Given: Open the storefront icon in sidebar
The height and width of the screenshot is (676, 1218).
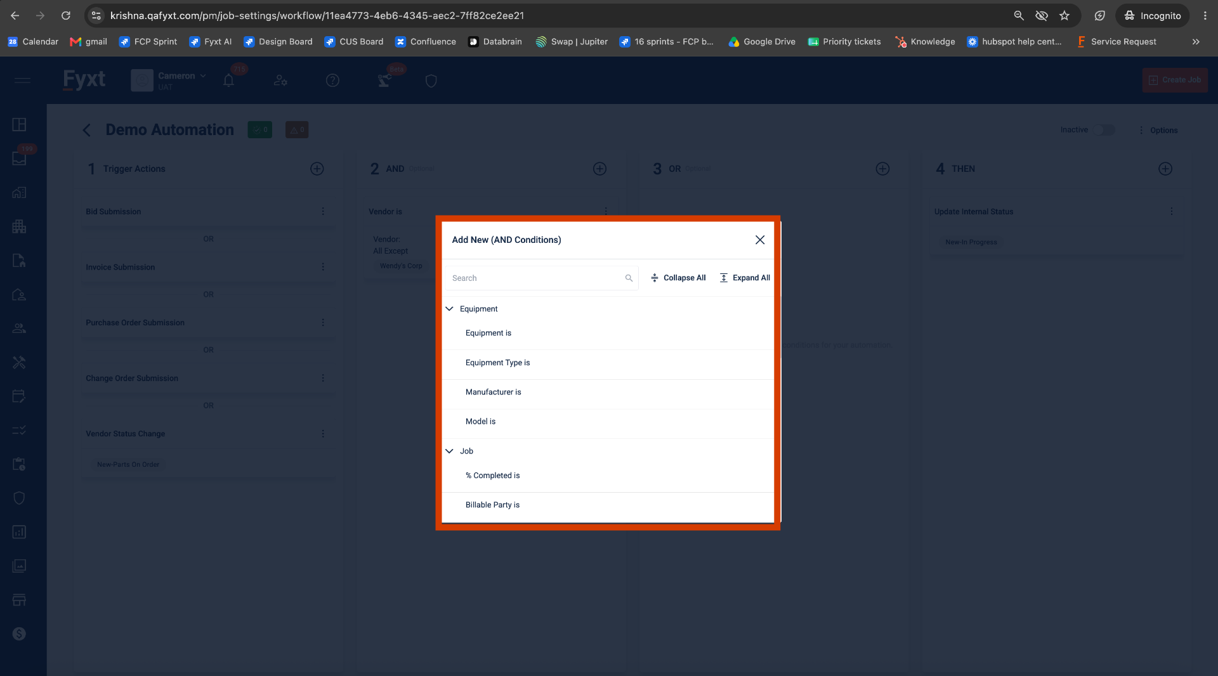Looking at the screenshot, I should pos(19,600).
